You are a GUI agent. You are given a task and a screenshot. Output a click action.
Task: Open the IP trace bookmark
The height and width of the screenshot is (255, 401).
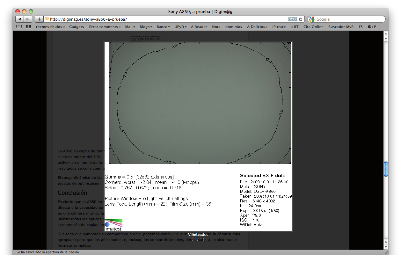coord(279,27)
